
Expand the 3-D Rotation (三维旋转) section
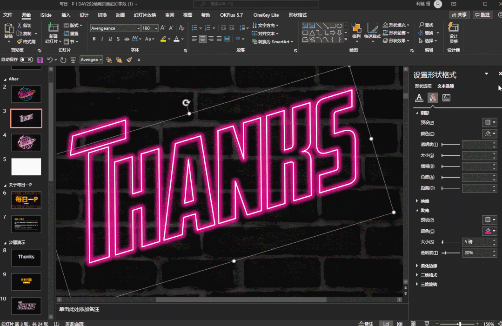(x=417, y=284)
